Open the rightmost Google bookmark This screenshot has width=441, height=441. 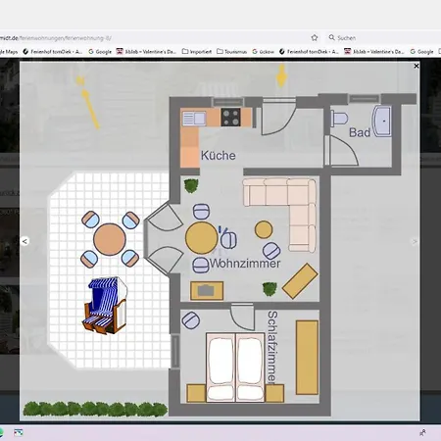point(421,52)
